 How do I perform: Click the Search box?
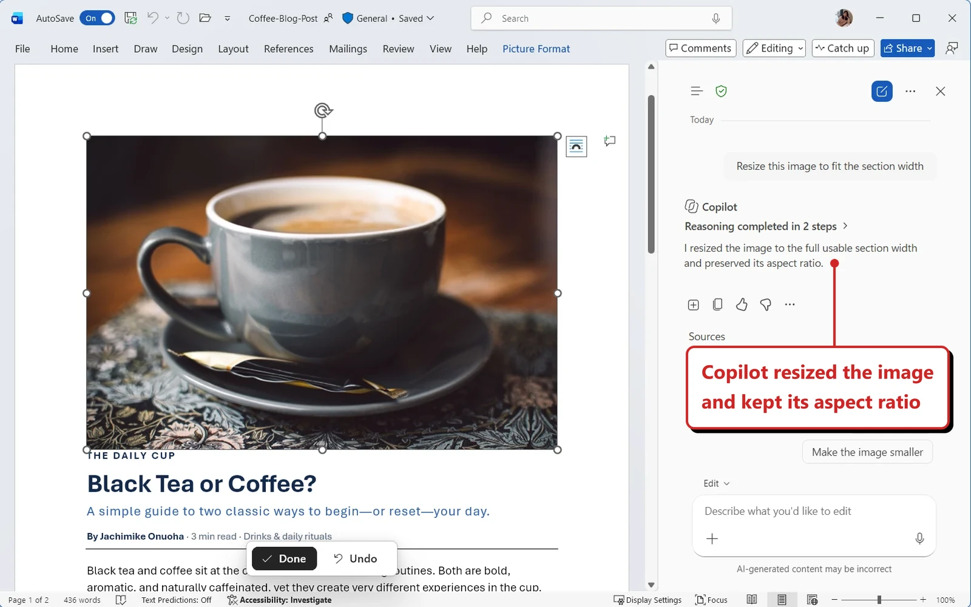tap(601, 18)
